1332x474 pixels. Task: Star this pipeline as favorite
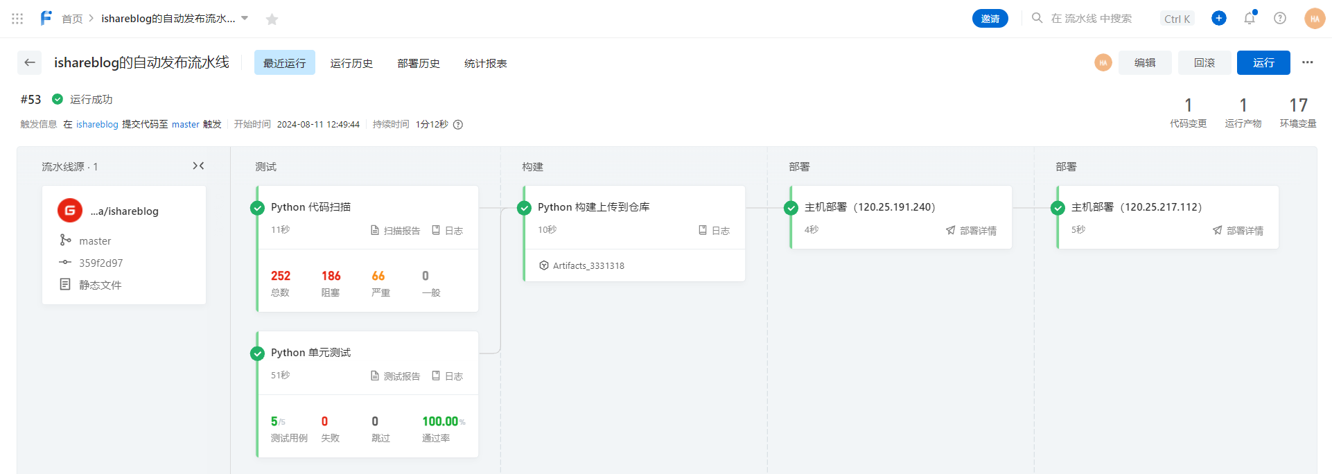click(x=272, y=19)
